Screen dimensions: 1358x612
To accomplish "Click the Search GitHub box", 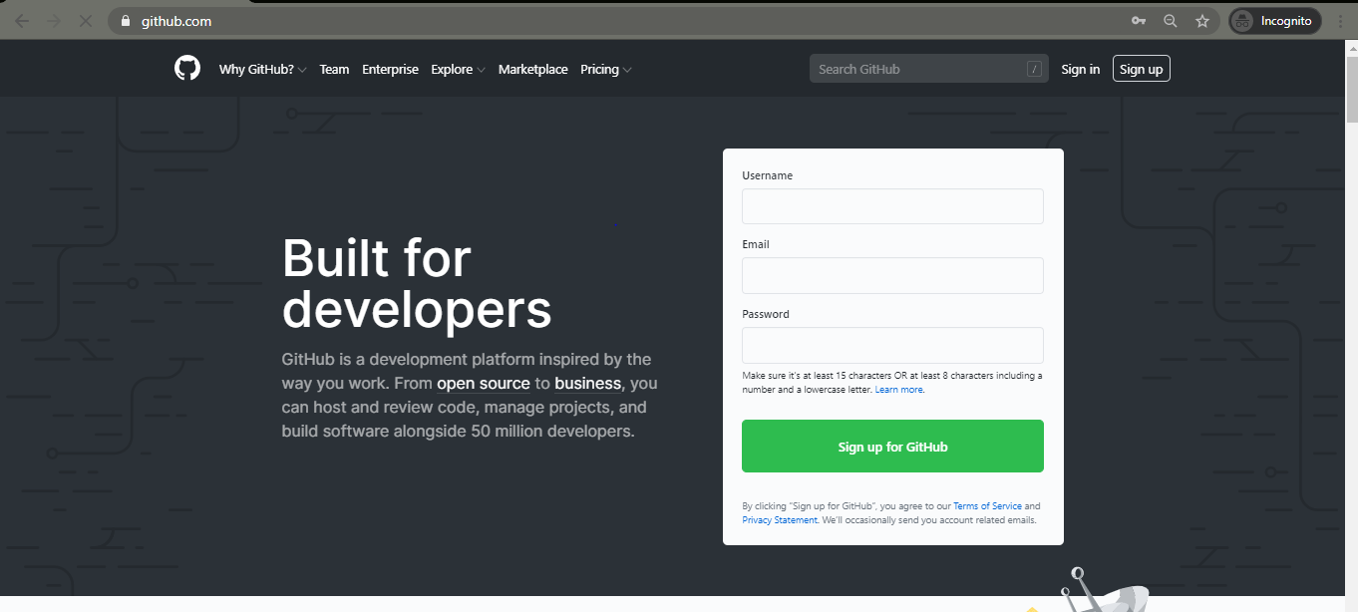I will pyautogui.click(x=928, y=69).
